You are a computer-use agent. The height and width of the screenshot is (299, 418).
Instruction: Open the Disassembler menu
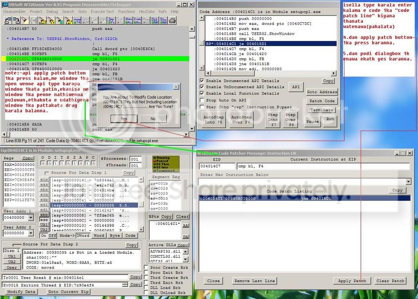pyautogui.click(x=14, y=11)
